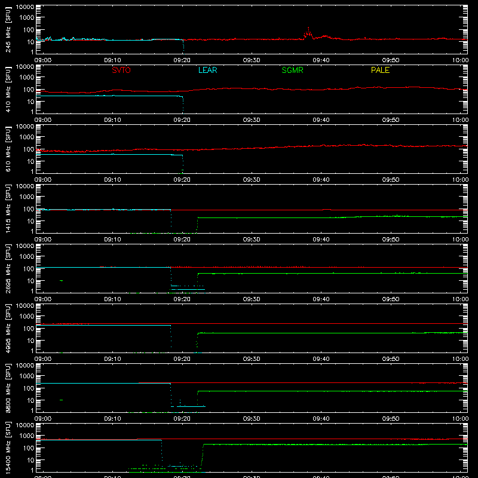Select the 15400 MHz [SFU] axis label
Image resolution: width=478 pixels, height=478 pixels.
pyautogui.click(x=8, y=448)
